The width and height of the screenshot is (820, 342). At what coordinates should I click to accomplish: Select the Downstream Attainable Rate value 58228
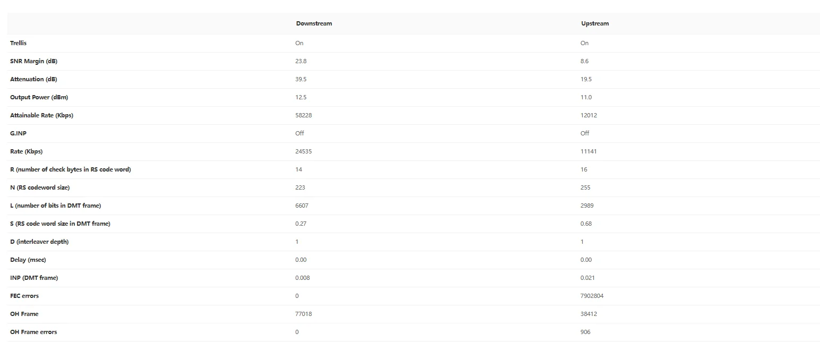(x=303, y=115)
